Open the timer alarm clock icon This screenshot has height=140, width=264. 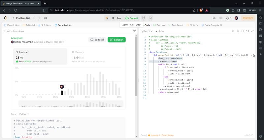click(x=144, y=18)
